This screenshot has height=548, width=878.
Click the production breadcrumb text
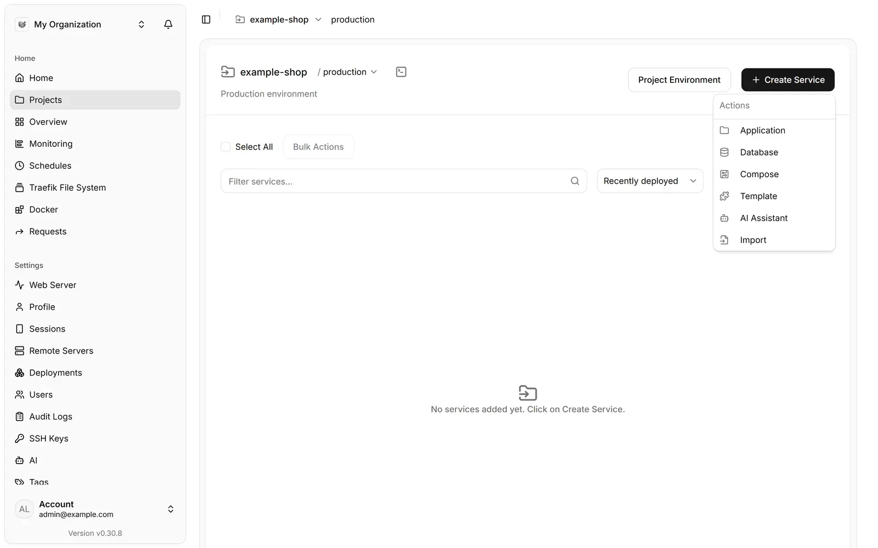click(x=353, y=20)
